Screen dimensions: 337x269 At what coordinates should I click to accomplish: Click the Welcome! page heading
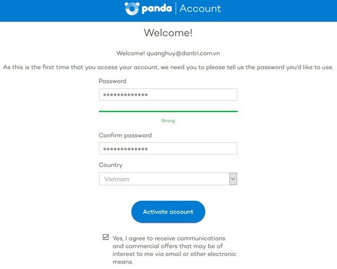tap(168, 33)
